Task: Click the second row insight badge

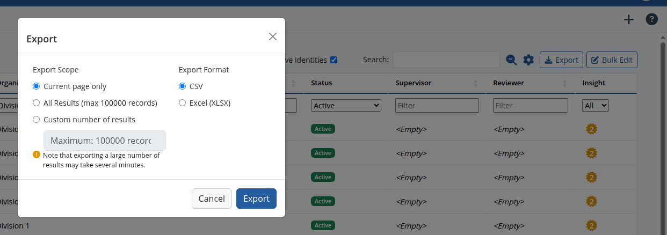Action: pyautogui.click(x=592, y=153)
